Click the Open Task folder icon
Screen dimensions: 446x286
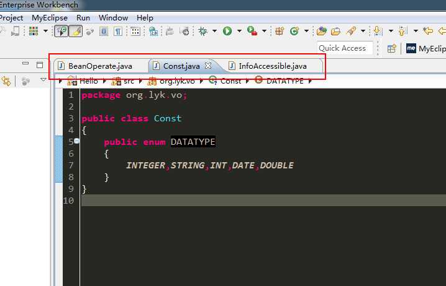pos(336,31)
